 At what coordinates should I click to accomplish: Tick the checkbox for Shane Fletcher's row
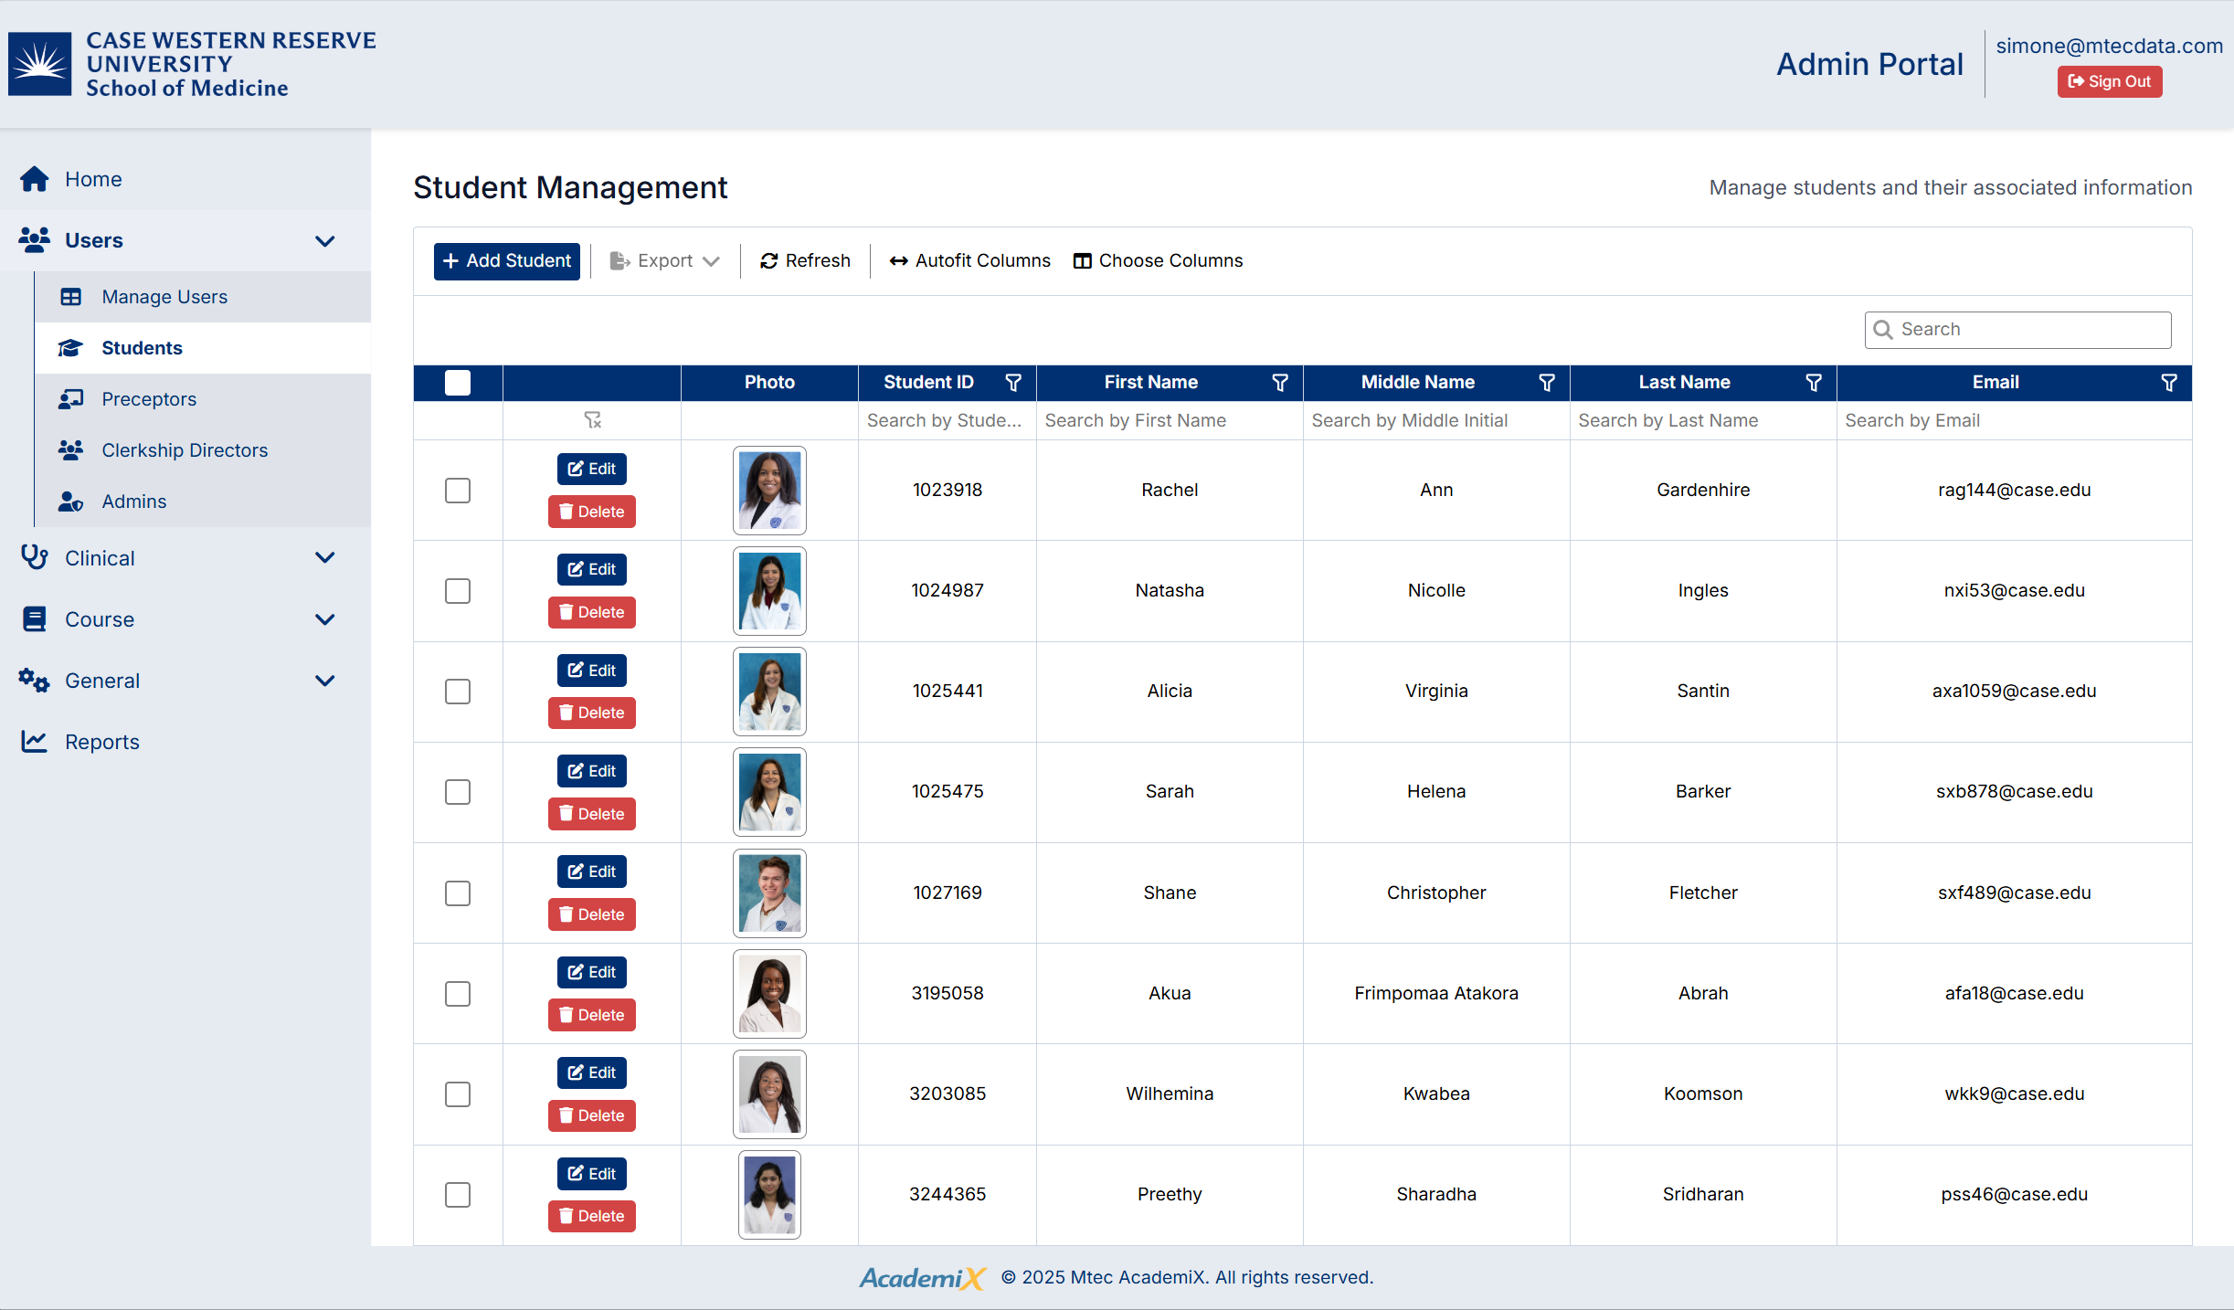coord(458,893)
